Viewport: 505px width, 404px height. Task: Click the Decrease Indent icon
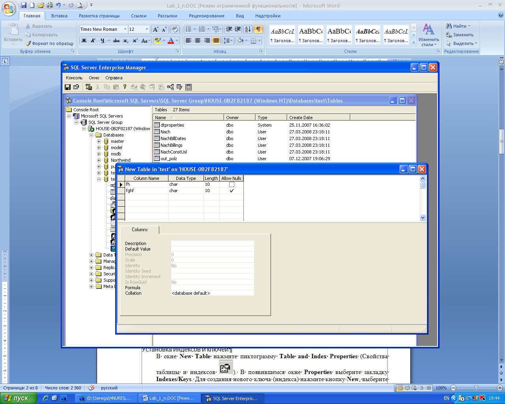[229, 29]
